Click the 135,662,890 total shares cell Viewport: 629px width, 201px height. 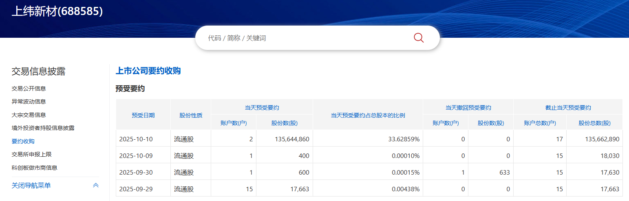tap(594, 139)
